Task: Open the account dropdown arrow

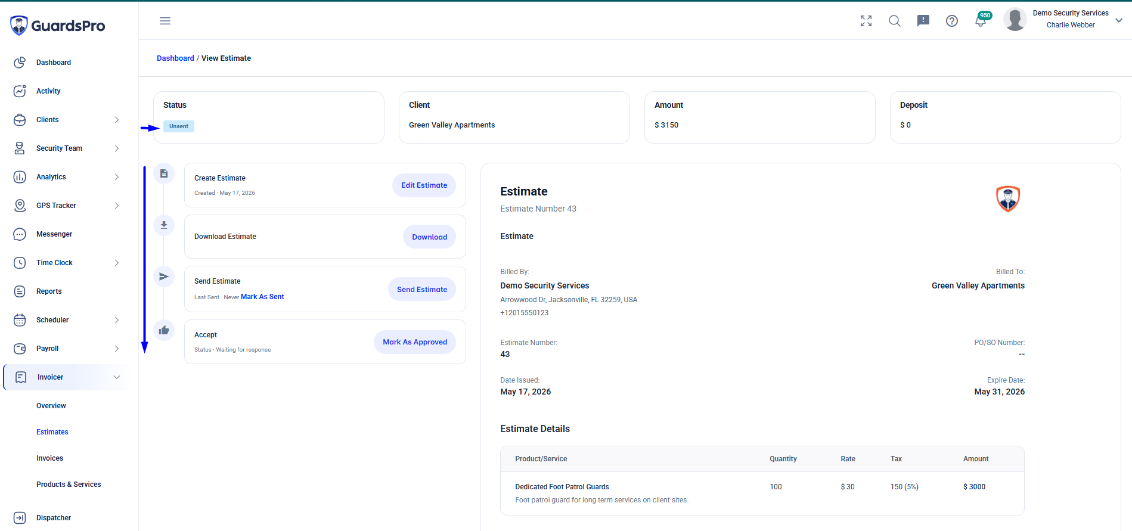Action: click(1119, 20)
